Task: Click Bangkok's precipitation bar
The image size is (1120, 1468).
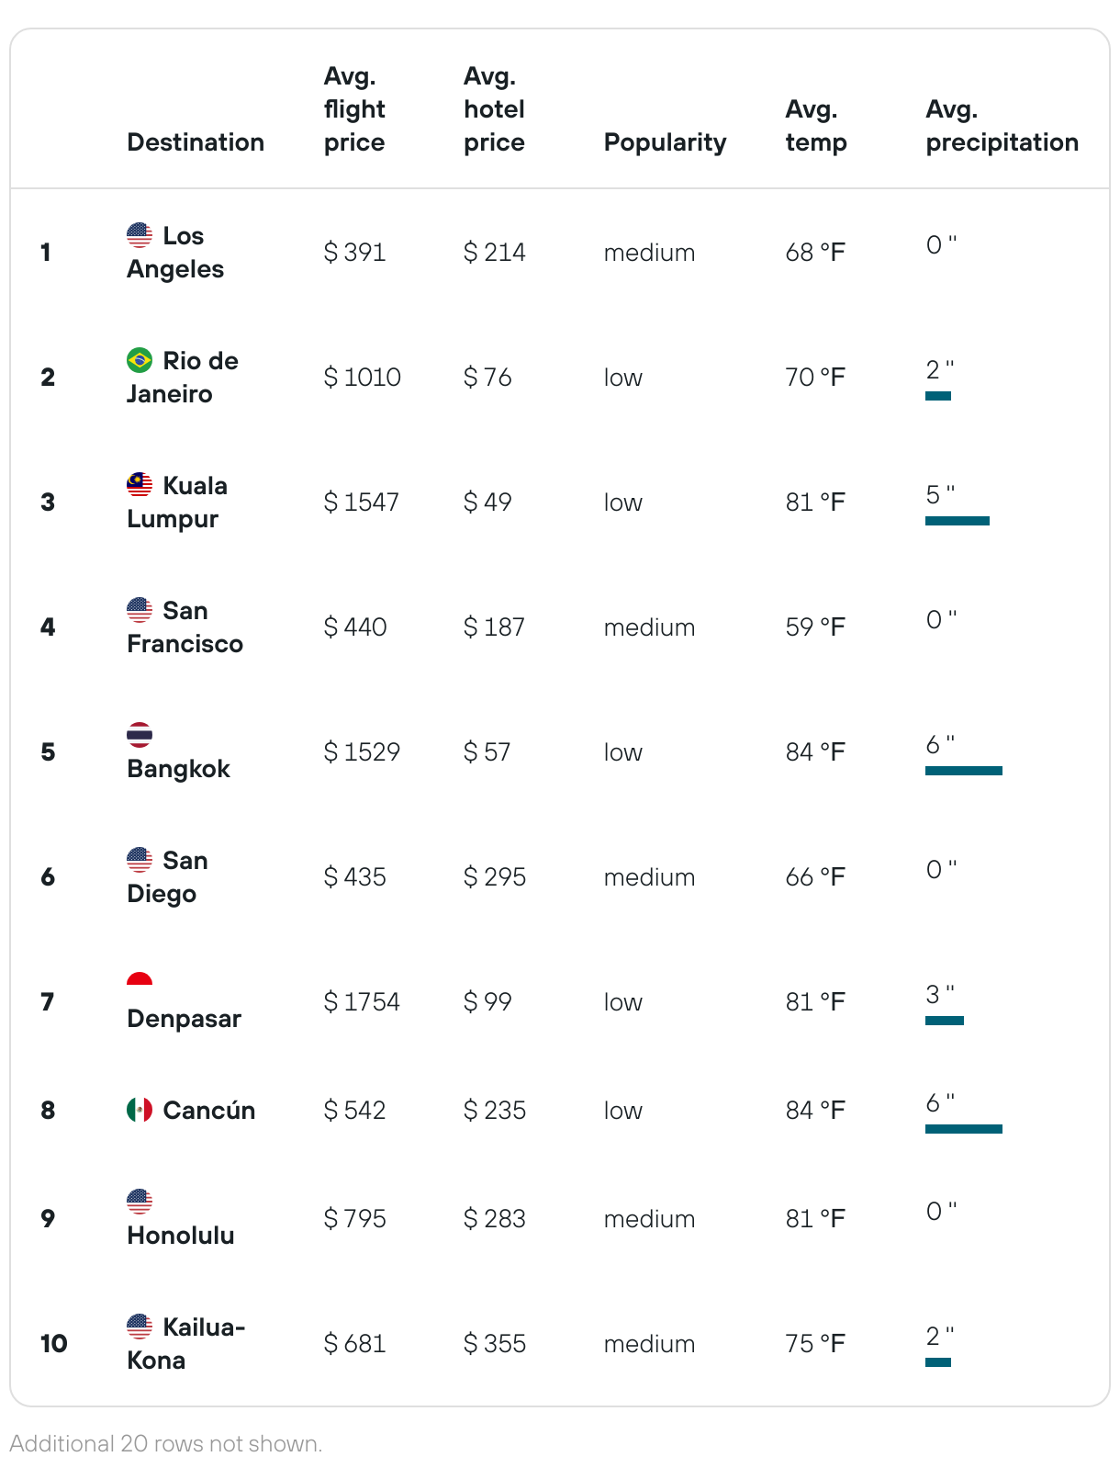Action: click(964, 771)
